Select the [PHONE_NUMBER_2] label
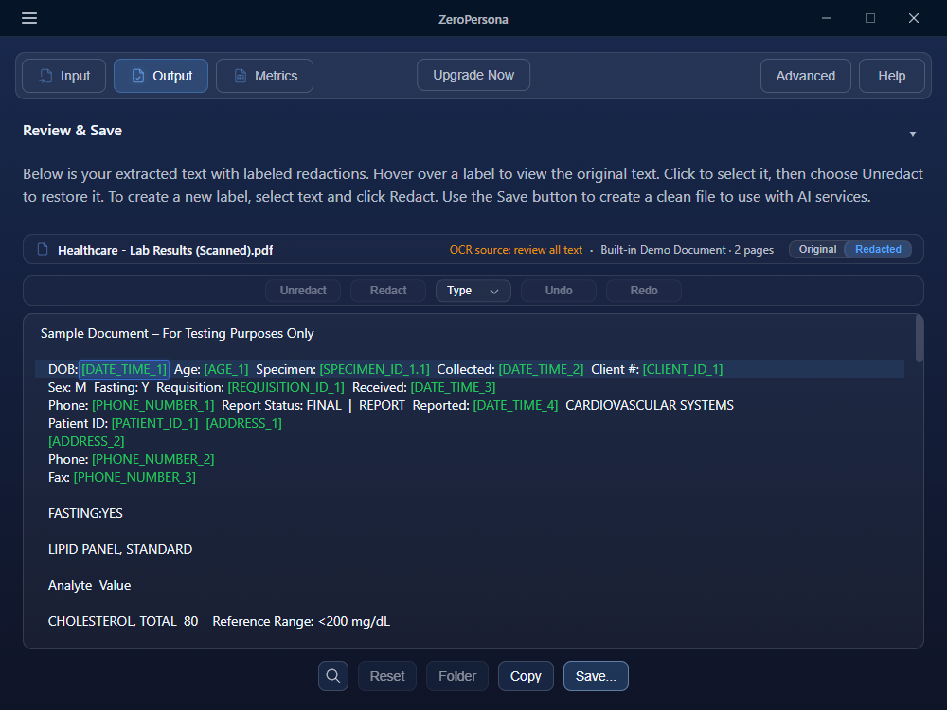This screenshot has height=710, width=947. [153, 459]
